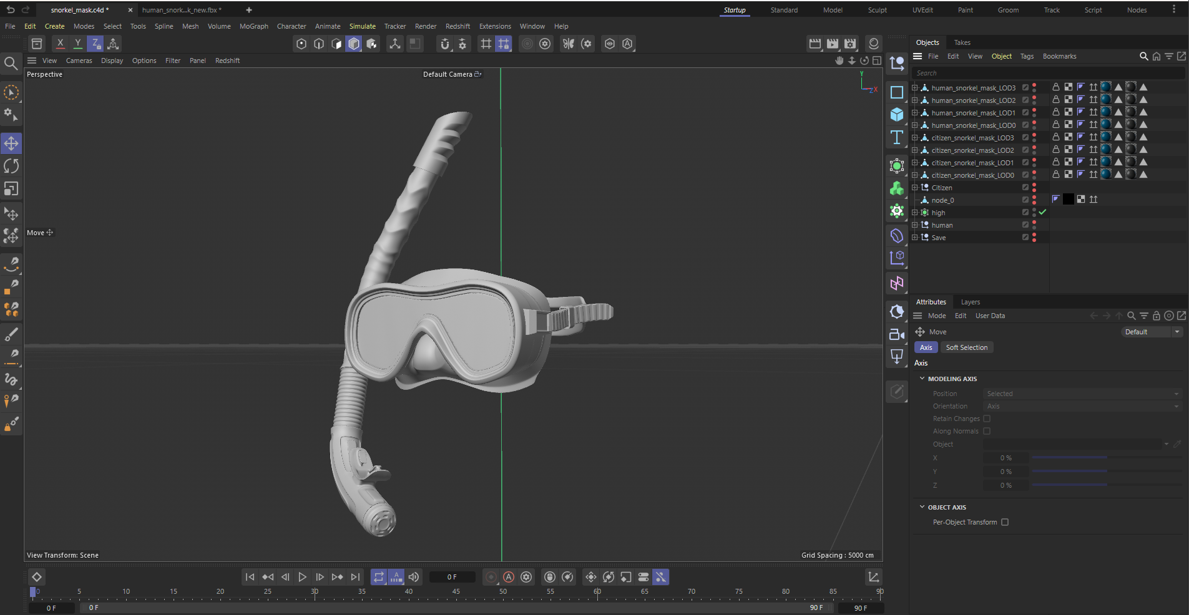Select the Rotate tool in left toolbar
The height and width of the screenshot is (615, 1189).
[11, 166]
